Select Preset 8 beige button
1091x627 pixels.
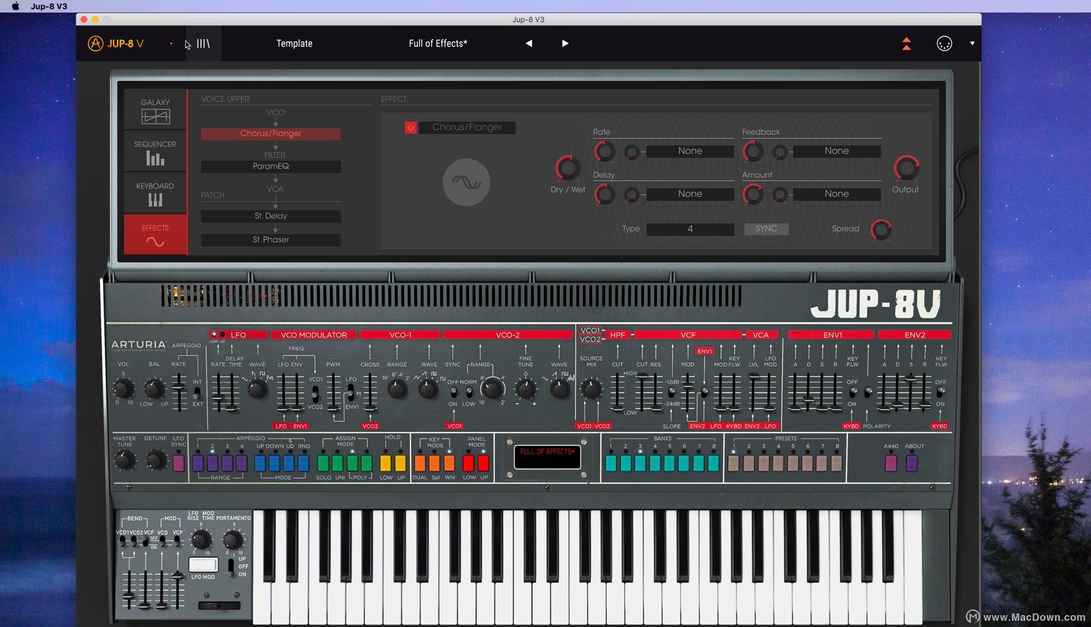[x=837, y=464]
